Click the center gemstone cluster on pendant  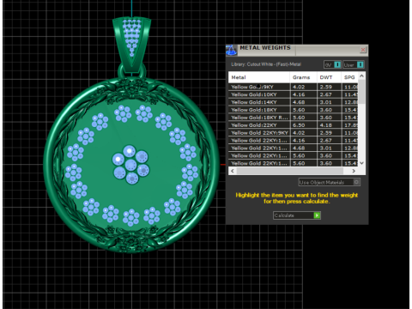click(130, 165)
